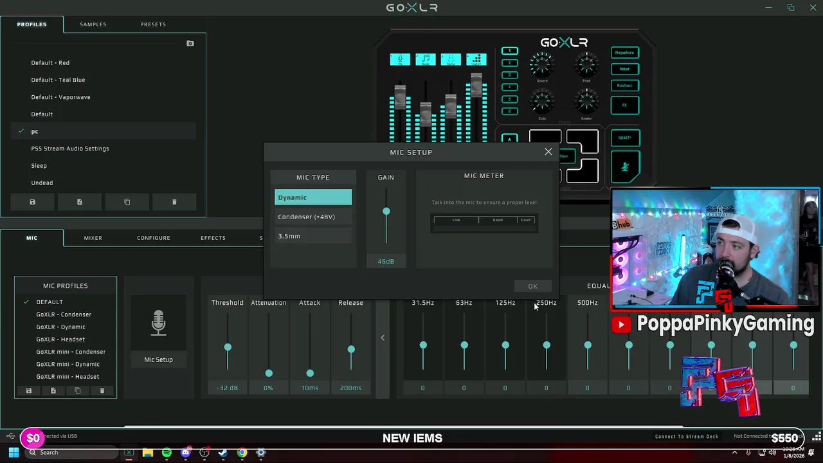Select the Default - Vaporwave profile
The image size is (823, 463).
pos(104,97)
